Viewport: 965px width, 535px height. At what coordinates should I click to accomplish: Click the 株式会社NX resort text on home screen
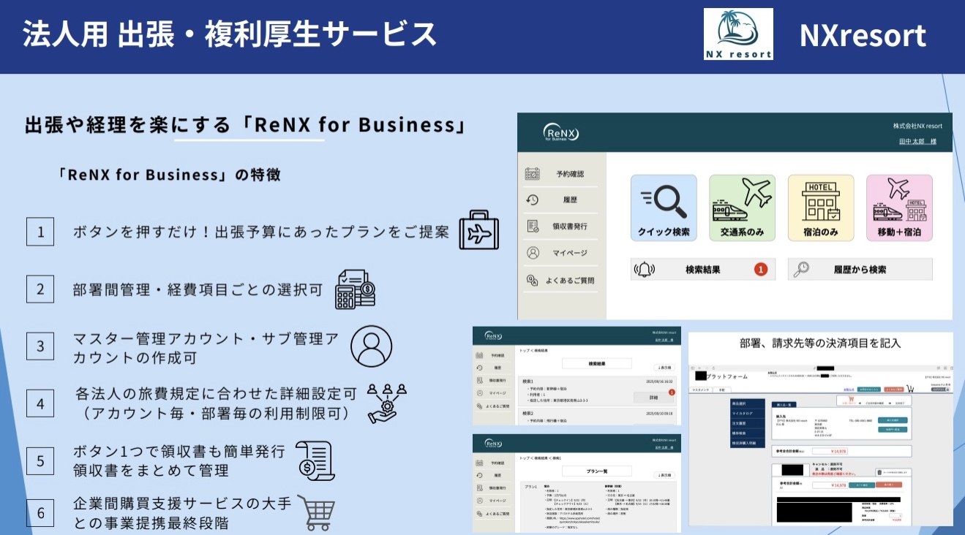click(x=917, y=126)
